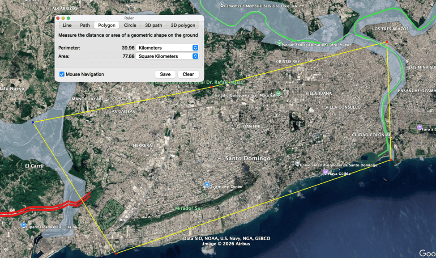Screen dimensions: 436x258
Task: Click the Clear button in Ruler
Action: point(188,74)
